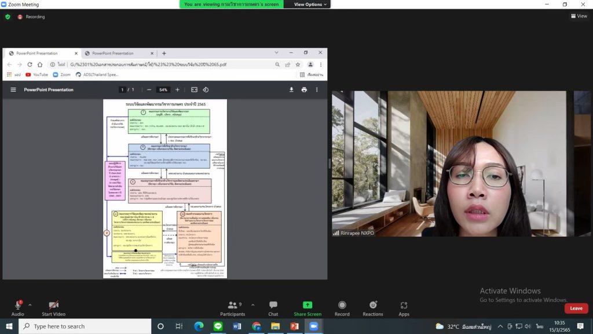The image size is (593, 334).
Task: Start Video in Zoom toolbar
Action: [54, 308]
